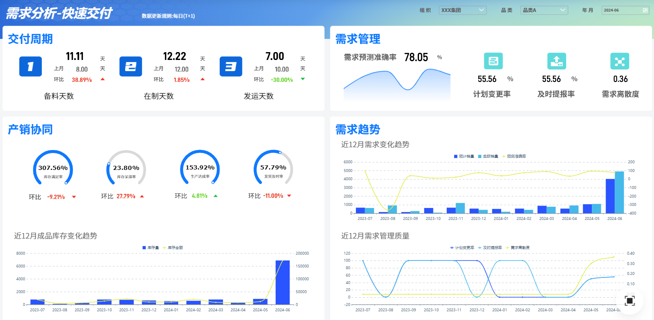This screenshot has height=320, width=654.
Task: Click last month's 备料 value 8.00
Action: (82, 69)
